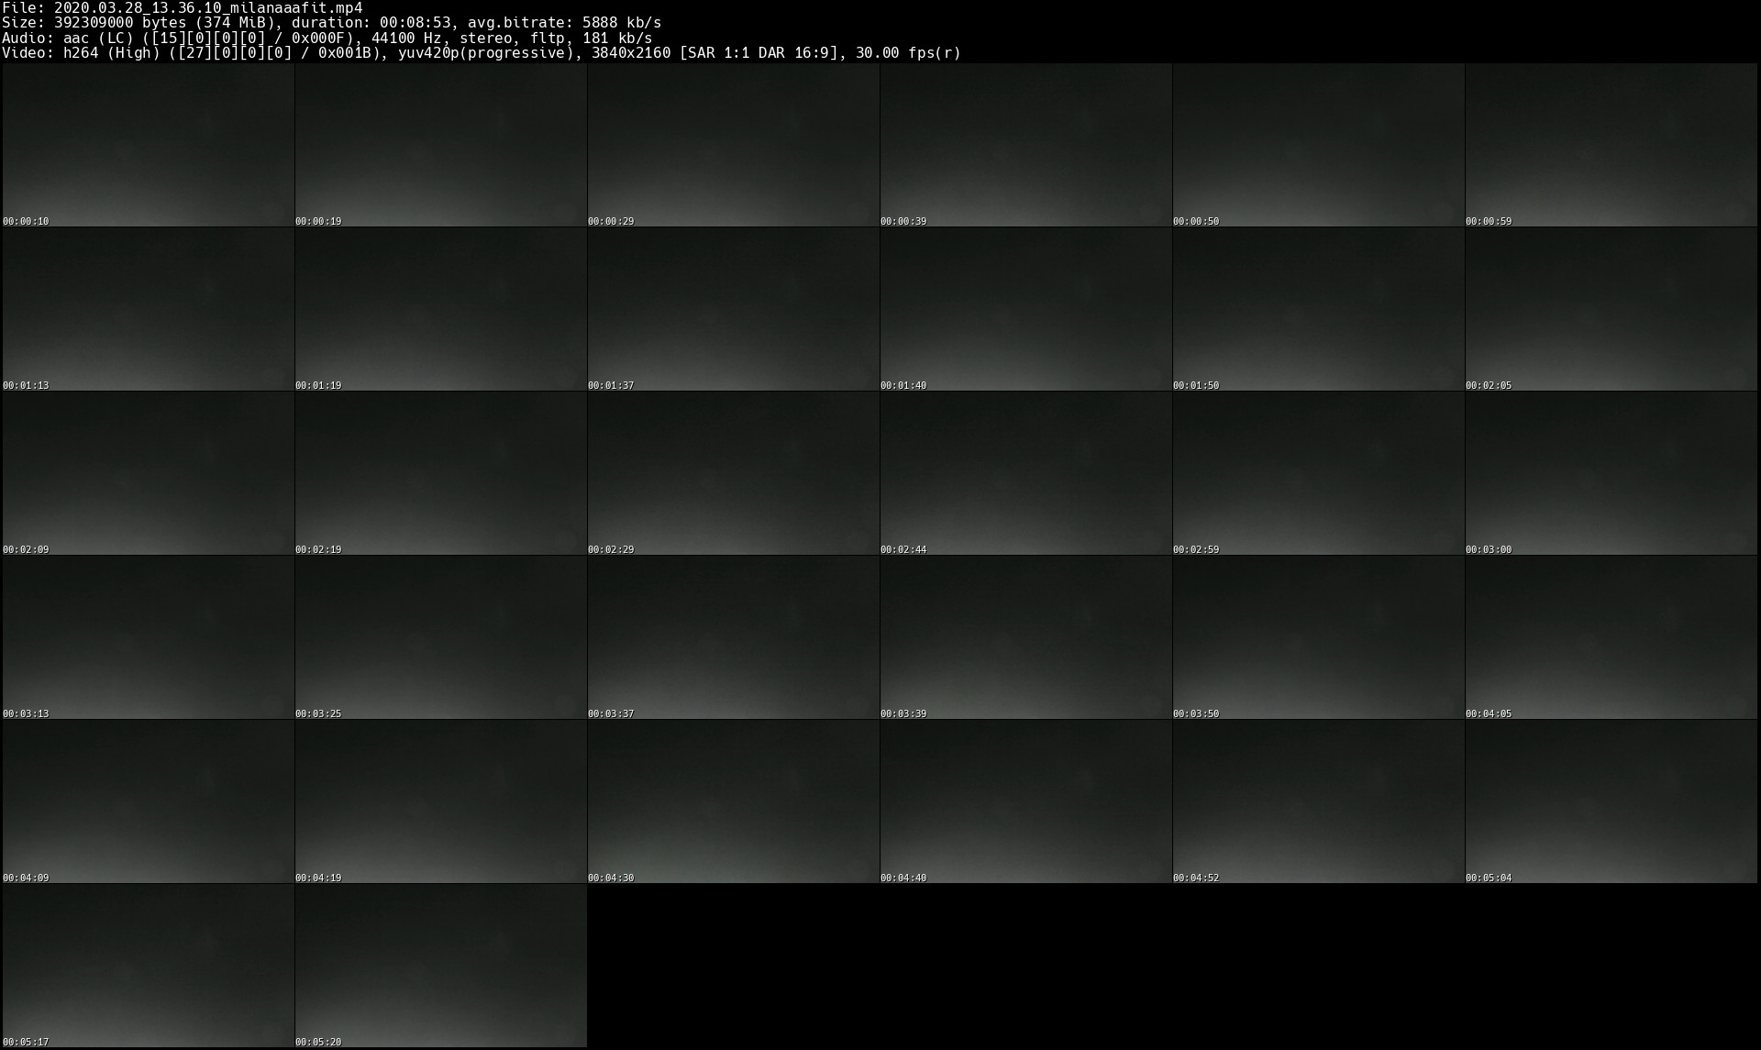View the snapshot at 00:03:50

[x=1318, y=637]
